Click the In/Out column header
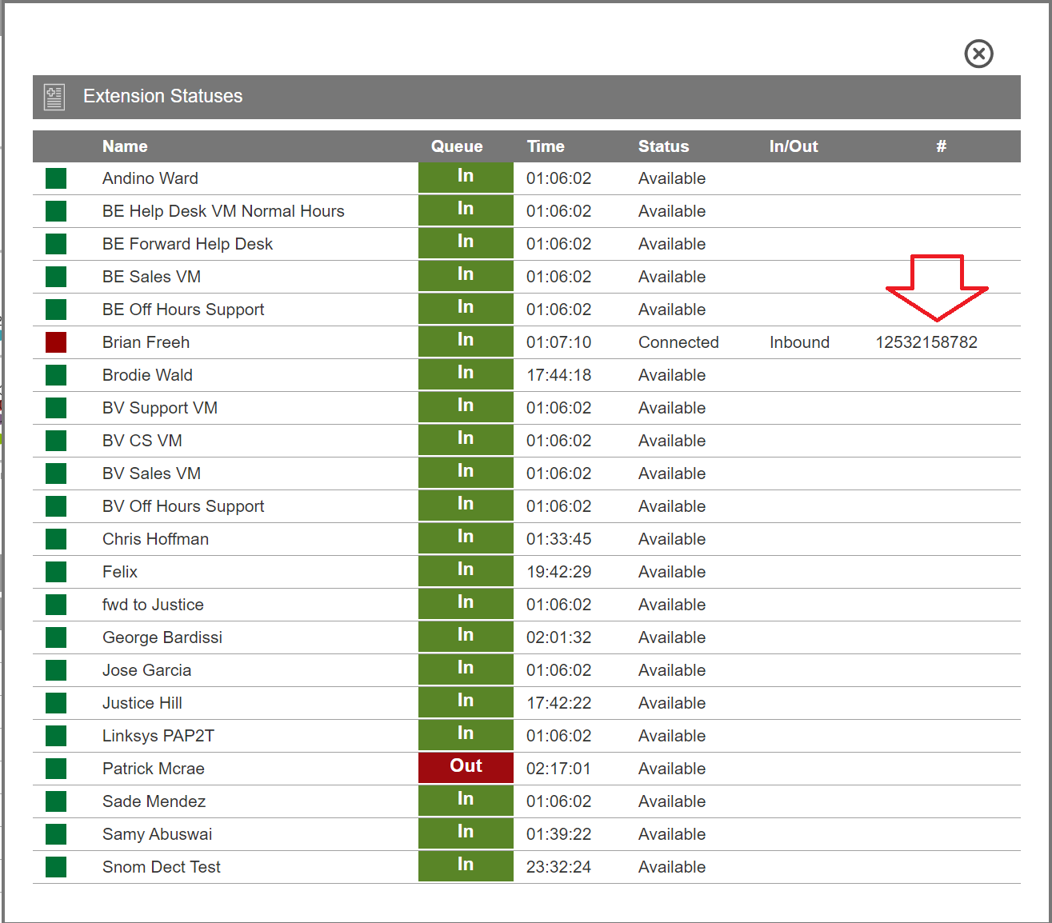Screen dimensions: 1052x923 coord(794,146)
